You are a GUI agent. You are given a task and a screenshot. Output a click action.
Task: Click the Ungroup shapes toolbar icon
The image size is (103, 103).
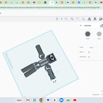pyautogui.click(x=78, y=19)
